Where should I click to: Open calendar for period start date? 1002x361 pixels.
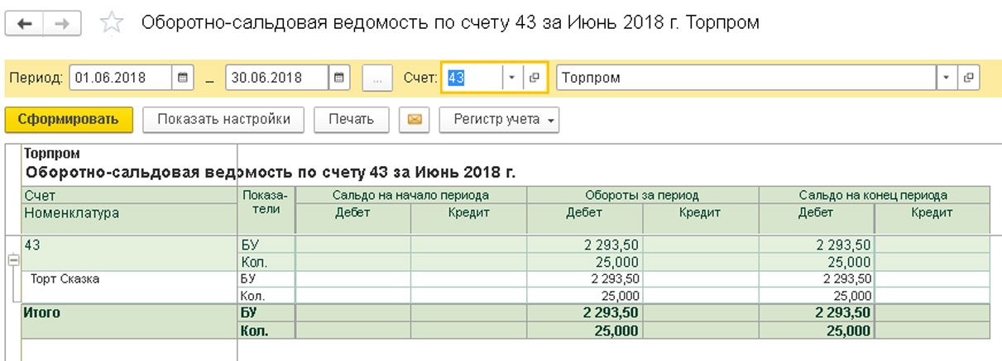pos(183,78)
